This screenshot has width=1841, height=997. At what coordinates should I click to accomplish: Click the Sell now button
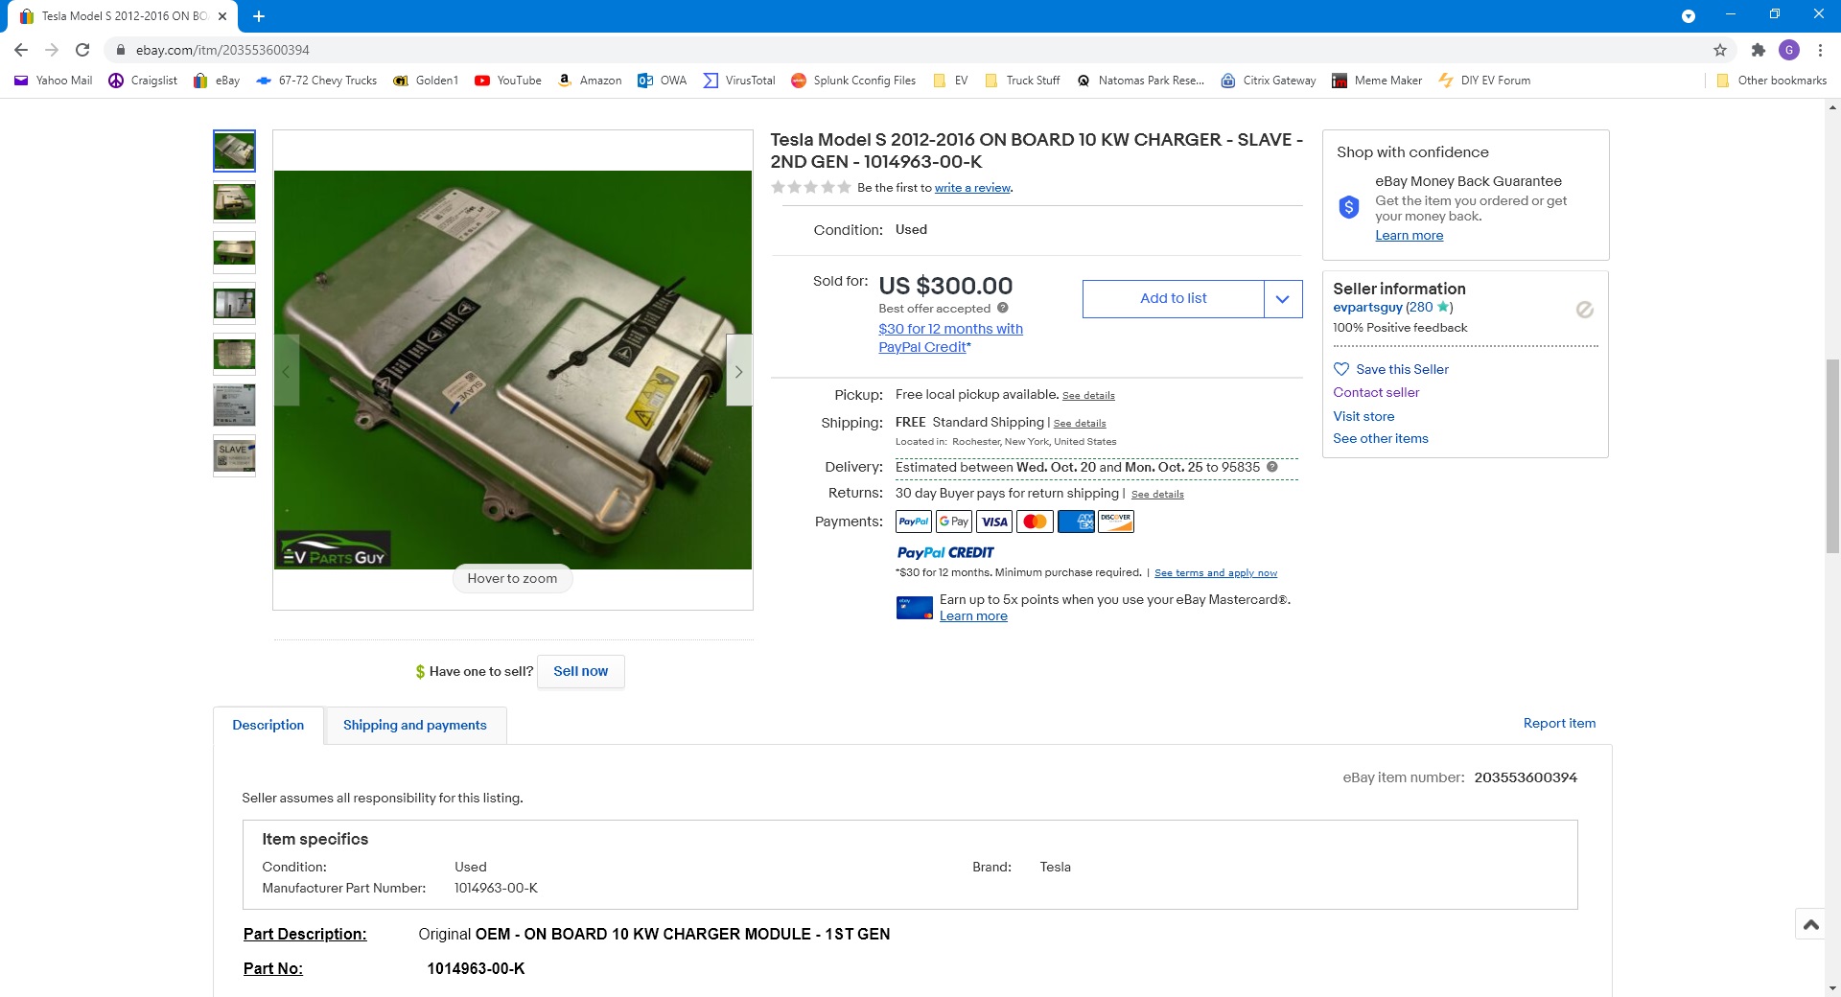[580, 671]
